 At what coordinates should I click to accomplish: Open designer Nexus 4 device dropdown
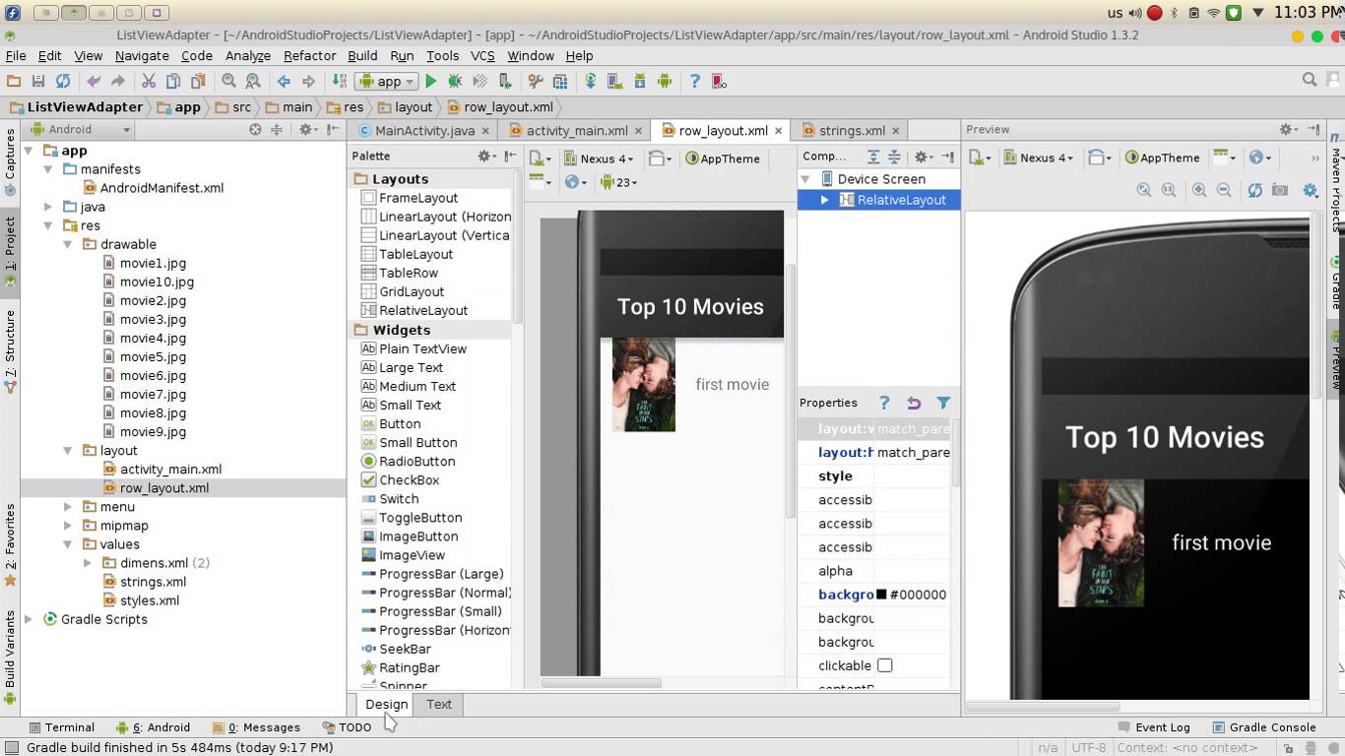point(599,158)
